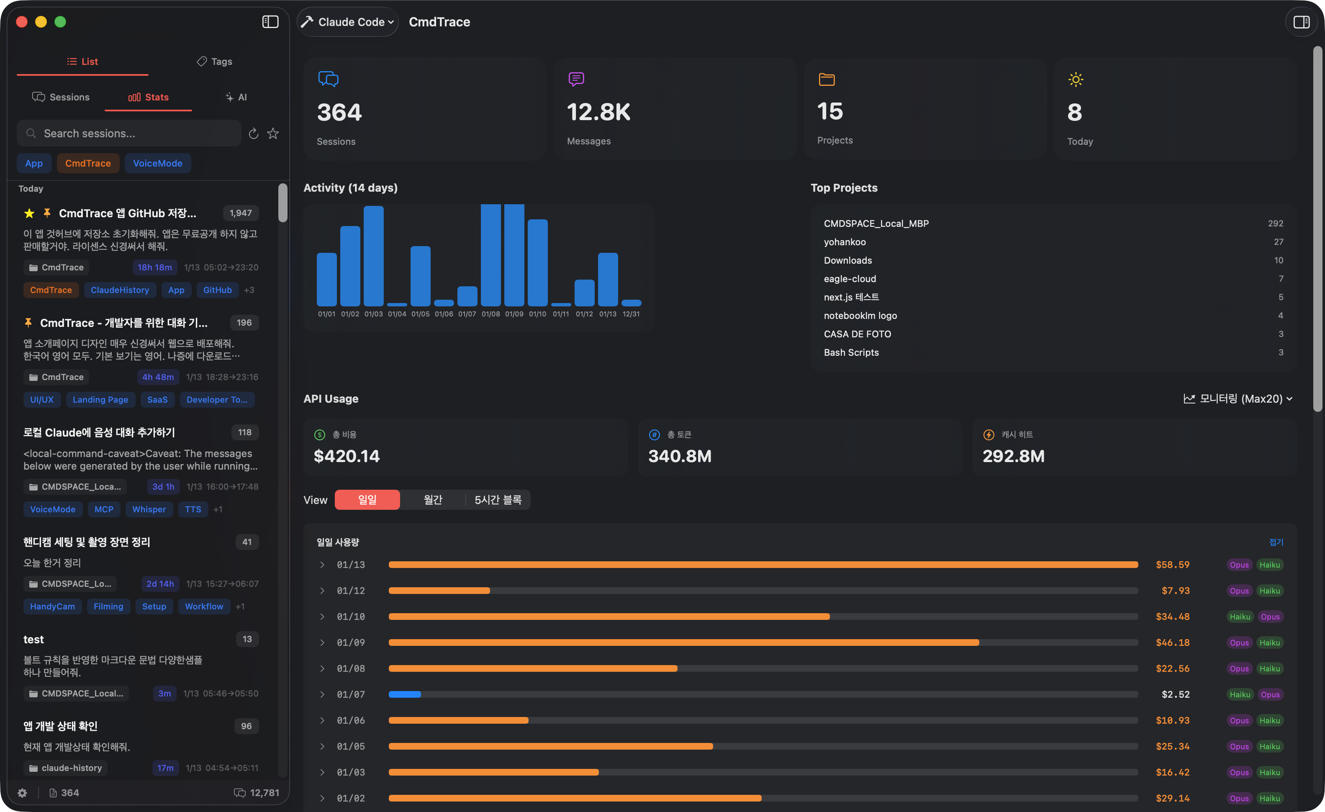Unpin the CmdTrace 앱 GitHub session
This screenshot has width=1325, height=812.
pyautogui.click(x=47, y=213)
